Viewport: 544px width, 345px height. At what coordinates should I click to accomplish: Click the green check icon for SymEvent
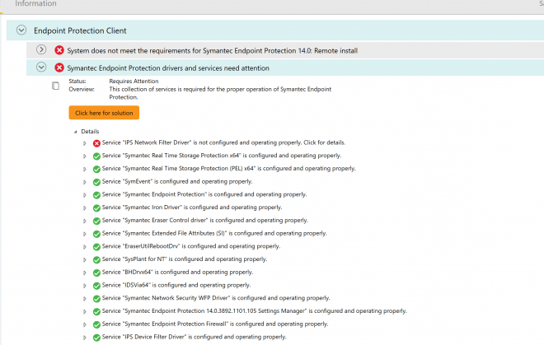pos(96,182)
